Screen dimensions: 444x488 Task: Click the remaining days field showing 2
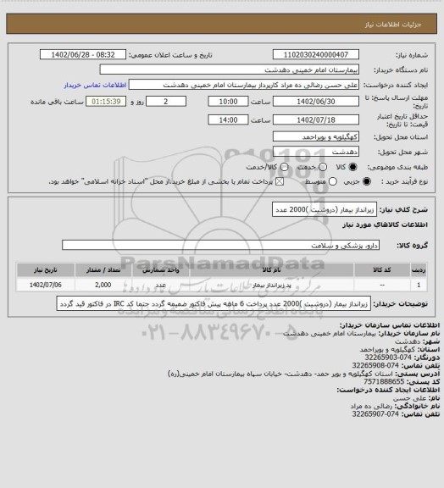point(166,102)
